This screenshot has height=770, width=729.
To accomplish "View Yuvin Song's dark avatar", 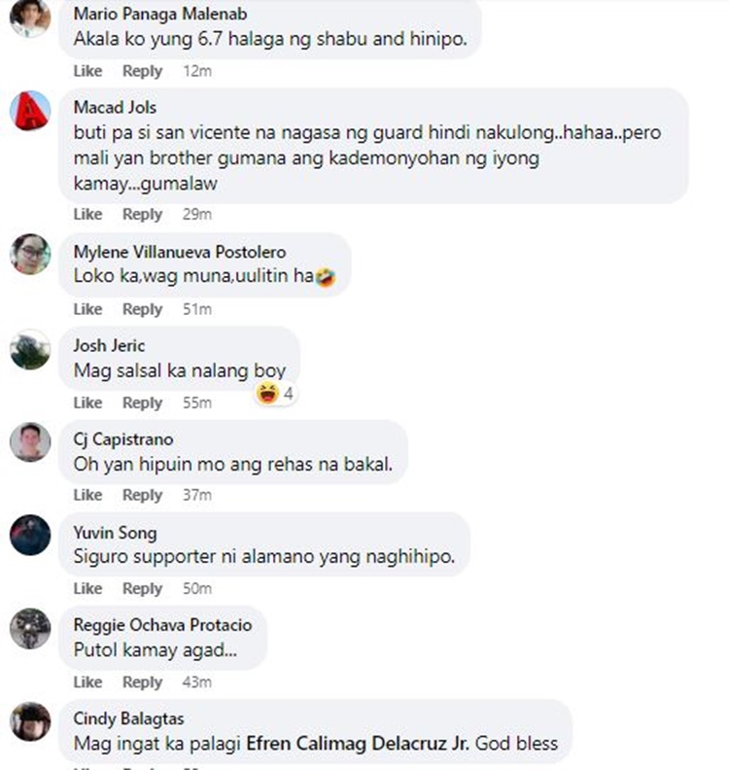I will pos(30,536).
